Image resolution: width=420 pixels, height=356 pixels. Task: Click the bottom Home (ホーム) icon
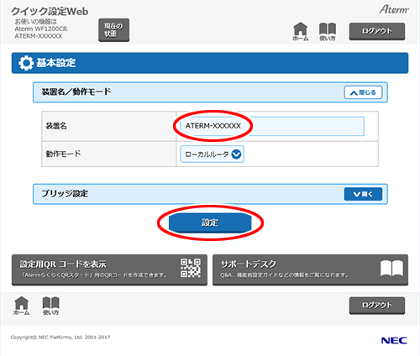[21, 306]
